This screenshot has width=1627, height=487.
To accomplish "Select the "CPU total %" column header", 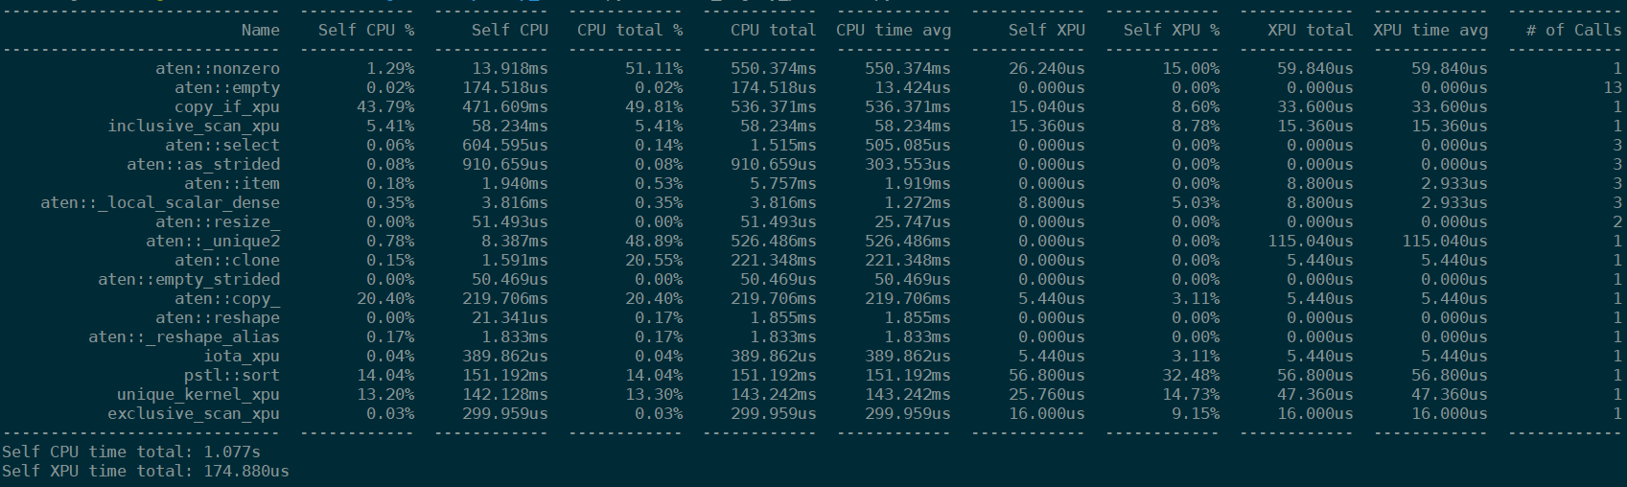I will click(630, 30).
